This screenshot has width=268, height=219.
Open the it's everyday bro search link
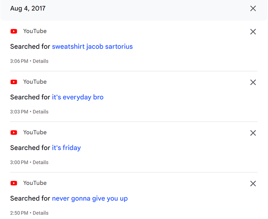(x=78, y=97)
